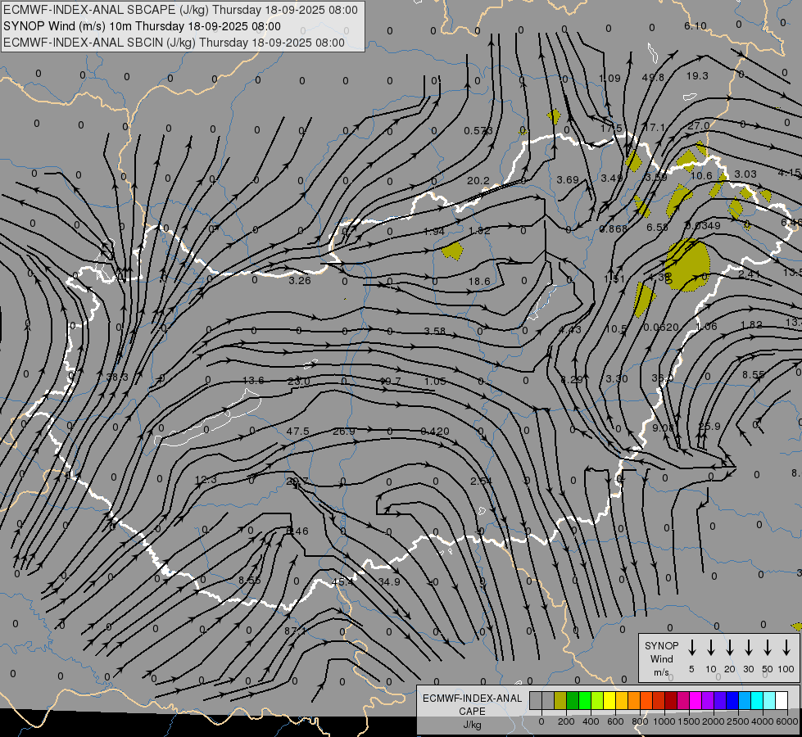The width and height of the screenshot is (802, 737).
Task: Click the wind arrow above the 50 m/s label
Action: 768,647
